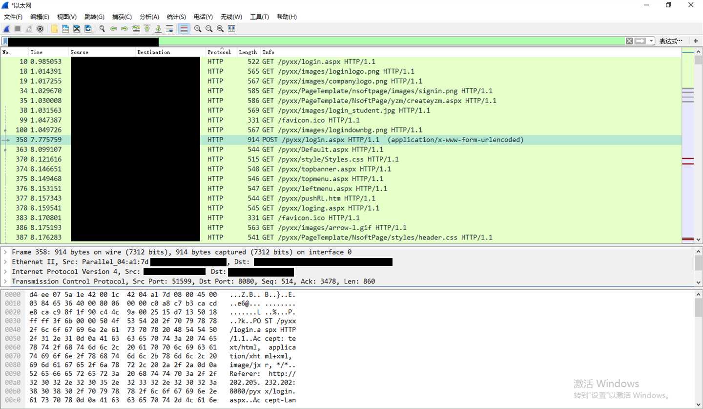Viewport: 703px width, 409px height.
Task: Clear the display filter with X button
Action: [x=629, y=41]
